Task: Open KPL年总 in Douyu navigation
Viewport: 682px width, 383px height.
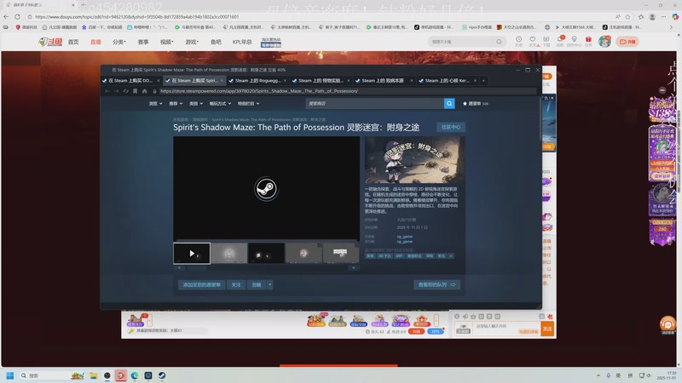Action: click(242, 42)
